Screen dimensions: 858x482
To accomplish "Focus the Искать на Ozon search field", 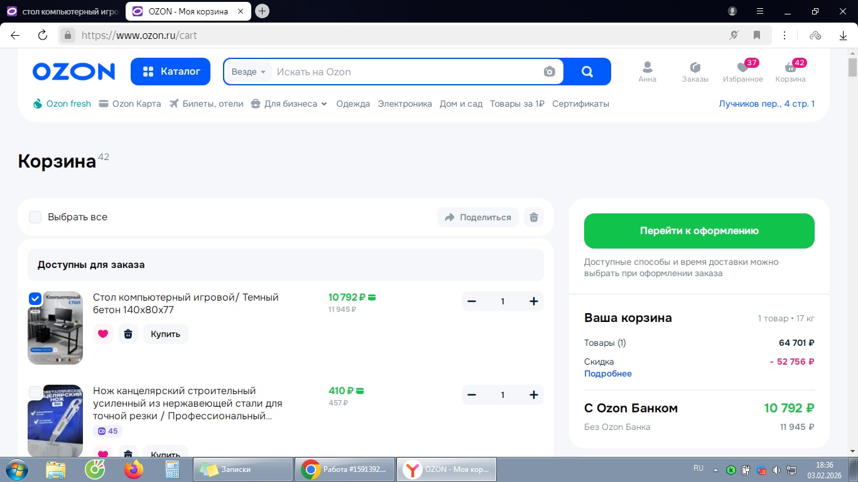I will (406, 72).
